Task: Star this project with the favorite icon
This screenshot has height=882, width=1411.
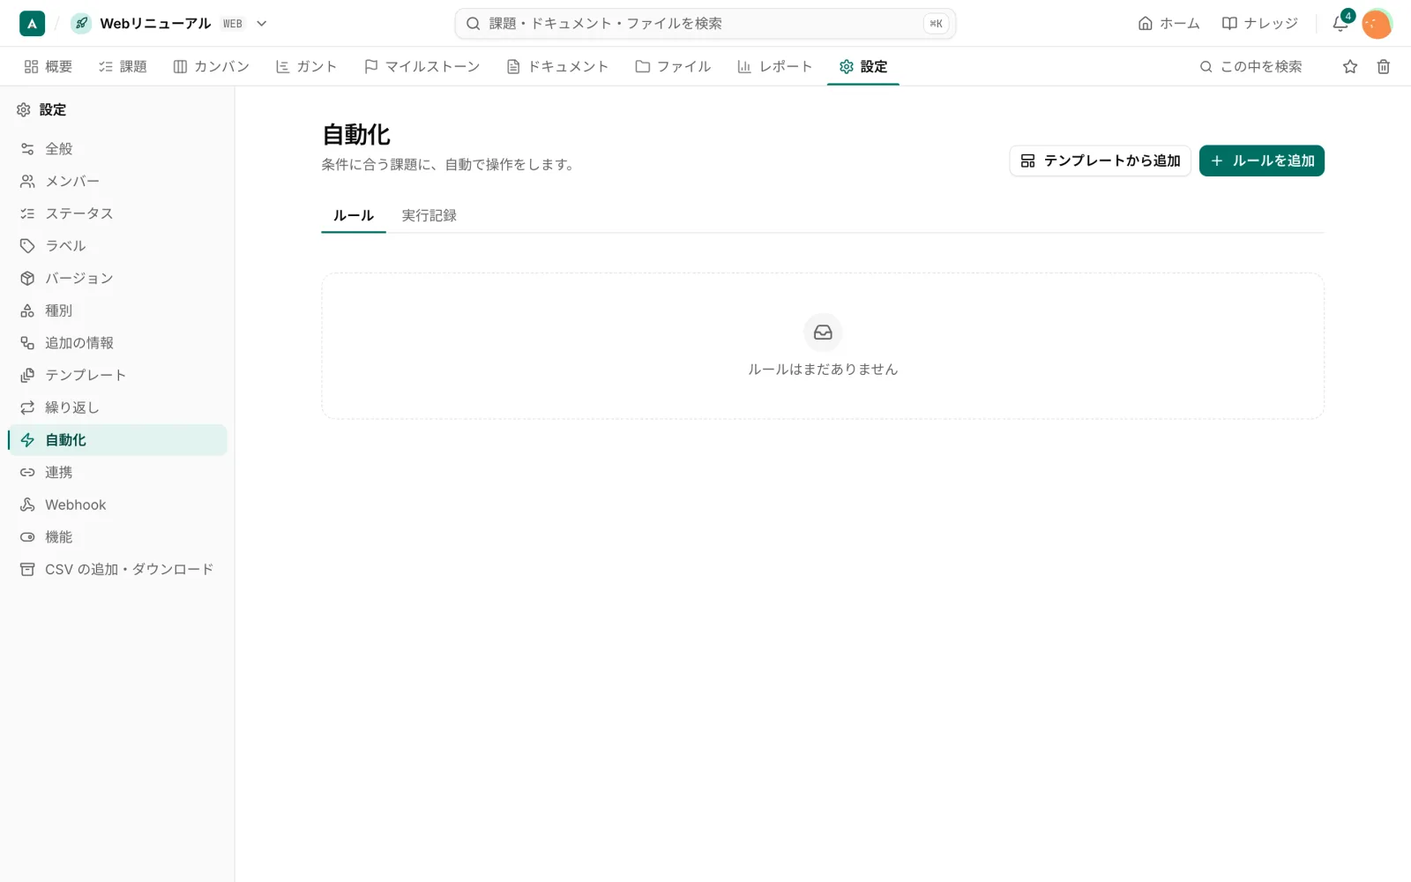Action: pos(1350,66)
